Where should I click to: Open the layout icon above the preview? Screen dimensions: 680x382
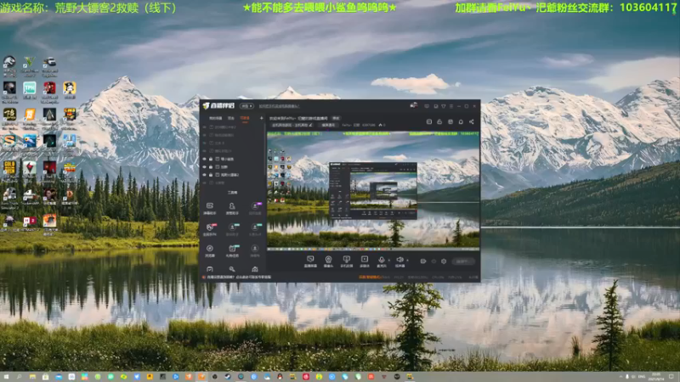pyautogui.click(x=429, y=122)
